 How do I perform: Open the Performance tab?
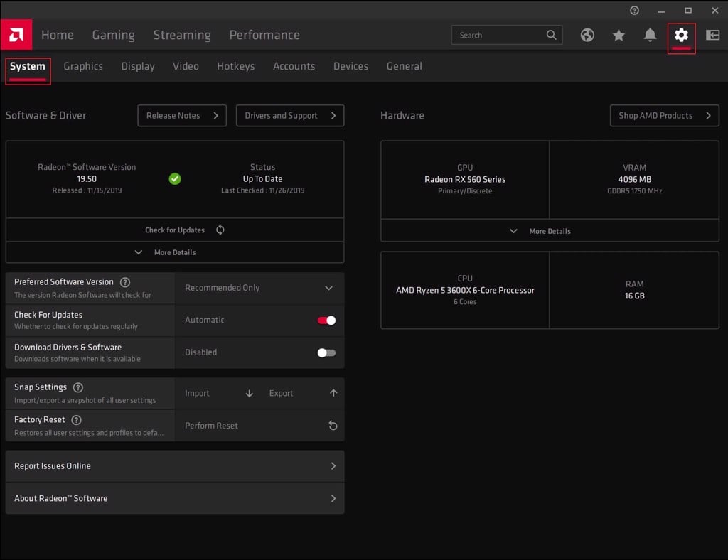(264, 35)
